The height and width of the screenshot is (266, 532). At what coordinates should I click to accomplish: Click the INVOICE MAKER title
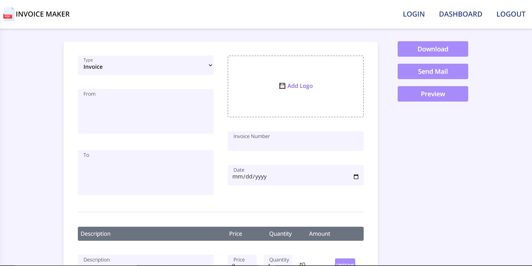tap(43, 14)
